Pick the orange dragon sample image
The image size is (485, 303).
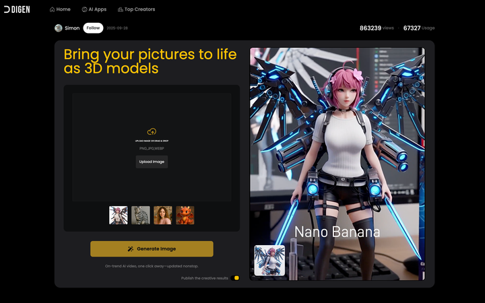click(x=185, y=215)
